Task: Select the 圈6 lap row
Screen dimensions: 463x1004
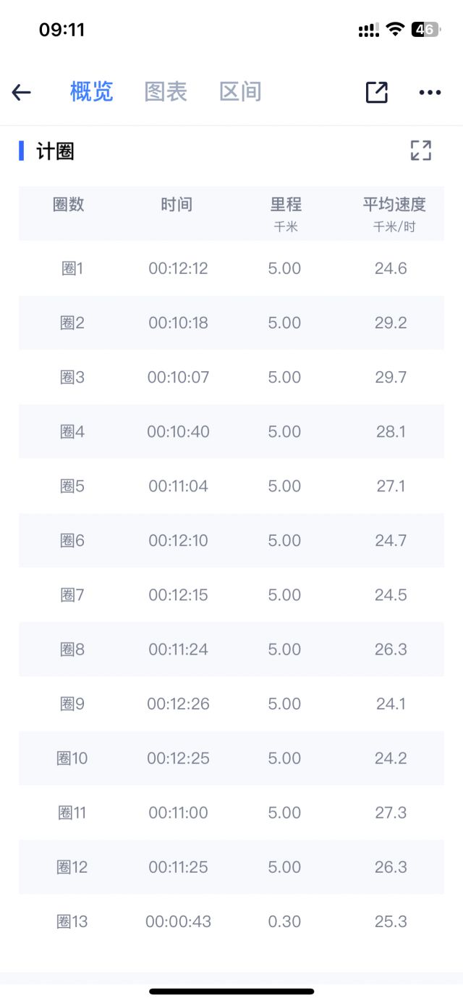Action: click(231, 540)
